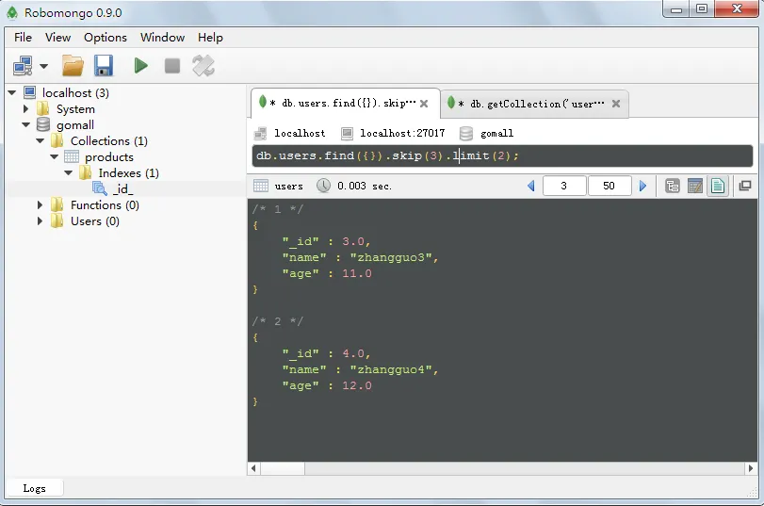The height and width of the screenshot is (506, 764).
Task: Open the View menu
Action: click(58, 38)
